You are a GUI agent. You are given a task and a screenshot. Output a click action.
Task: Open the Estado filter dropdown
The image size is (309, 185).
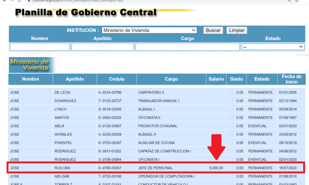pos(273,47)
